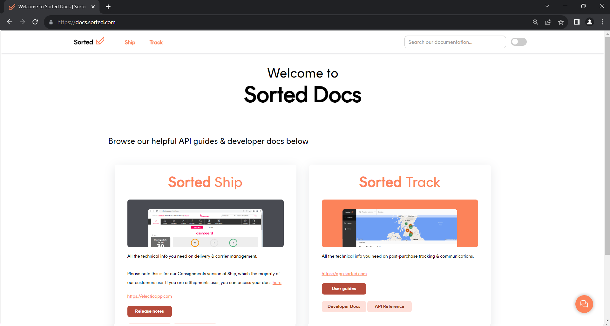Screen dimensions: 610x326
Task: Go forward in browser history
Action: [x=22, y=22]
